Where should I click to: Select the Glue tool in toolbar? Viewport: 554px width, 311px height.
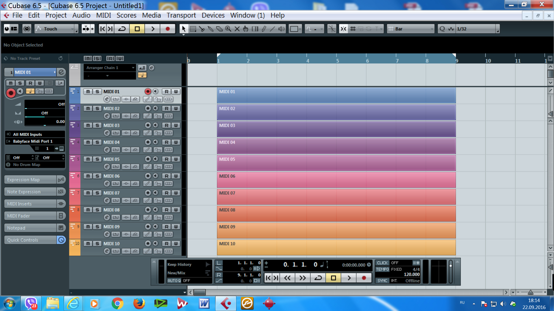(x=211, y=29)
